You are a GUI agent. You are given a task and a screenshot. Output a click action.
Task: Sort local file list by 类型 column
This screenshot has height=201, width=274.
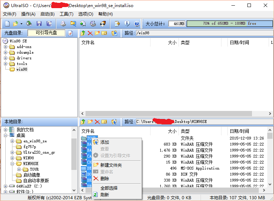coord(200,131)
